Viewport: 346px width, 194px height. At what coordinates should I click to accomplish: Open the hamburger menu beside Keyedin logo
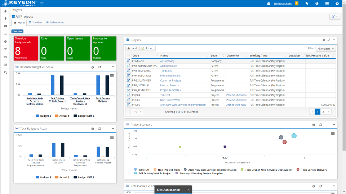tap(42, 4)
